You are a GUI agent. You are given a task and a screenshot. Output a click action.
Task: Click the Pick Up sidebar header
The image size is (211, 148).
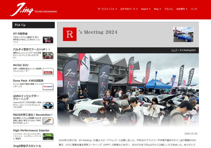coord(33,25)
